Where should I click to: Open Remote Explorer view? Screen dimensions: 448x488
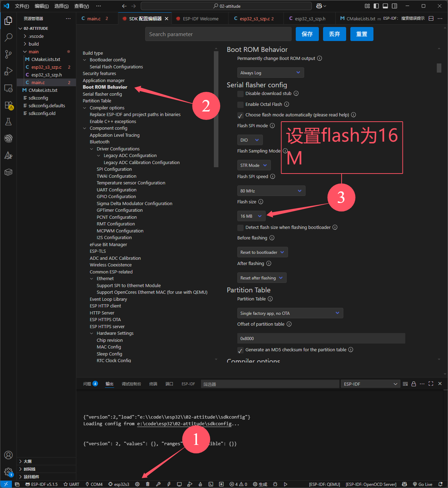[x=8, y=88]
